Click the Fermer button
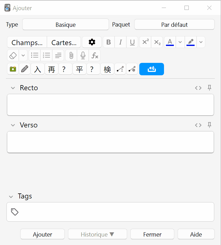 [152, 234]
